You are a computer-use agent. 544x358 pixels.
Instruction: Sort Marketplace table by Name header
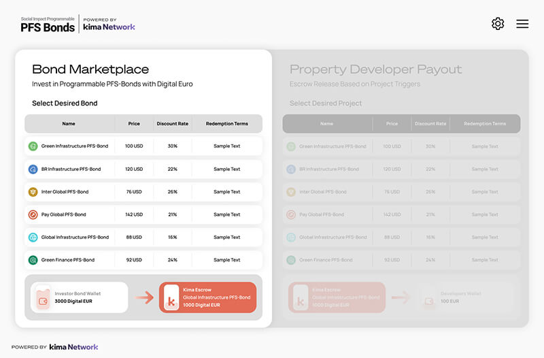[x=69, y=124]
